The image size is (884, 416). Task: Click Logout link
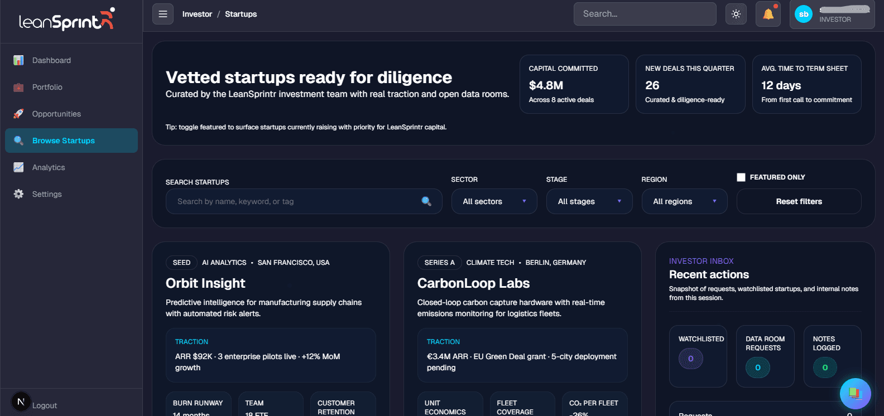tap(45, 405)
